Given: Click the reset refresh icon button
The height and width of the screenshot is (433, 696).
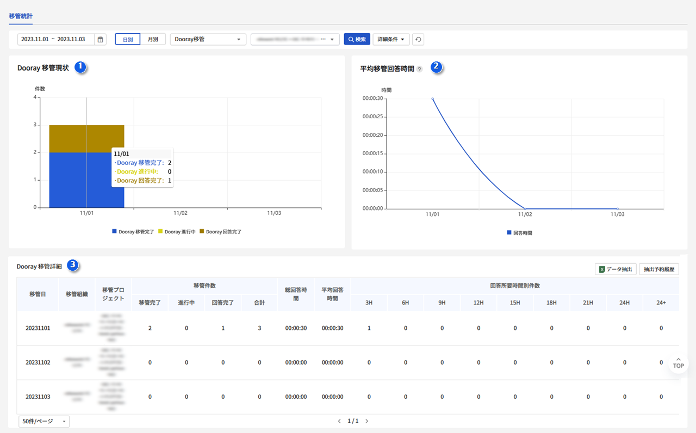Looking at the screenshot, I should (x=418, y=40).
